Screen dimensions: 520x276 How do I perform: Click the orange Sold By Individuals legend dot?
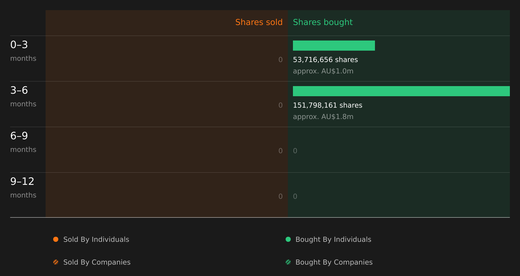(56, 239)
